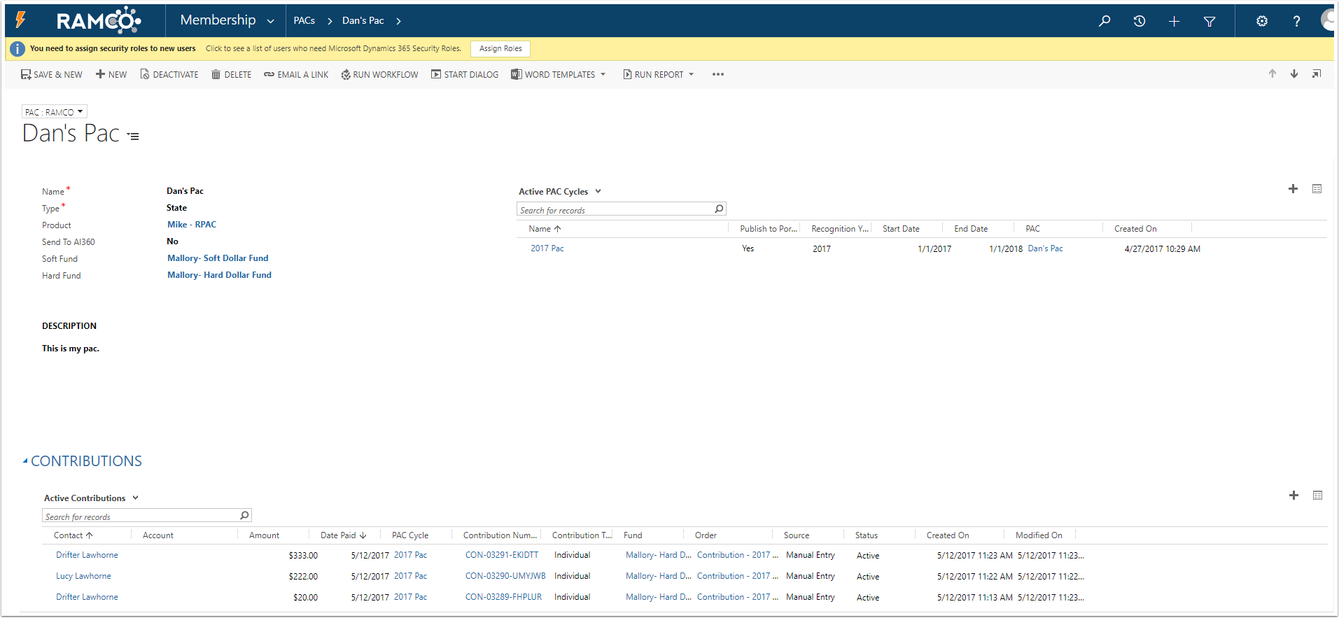This screenshot has height=618, width=1339.
Task: Open the help question mark
Action: pyautogui.click(x=1296, y=21)
